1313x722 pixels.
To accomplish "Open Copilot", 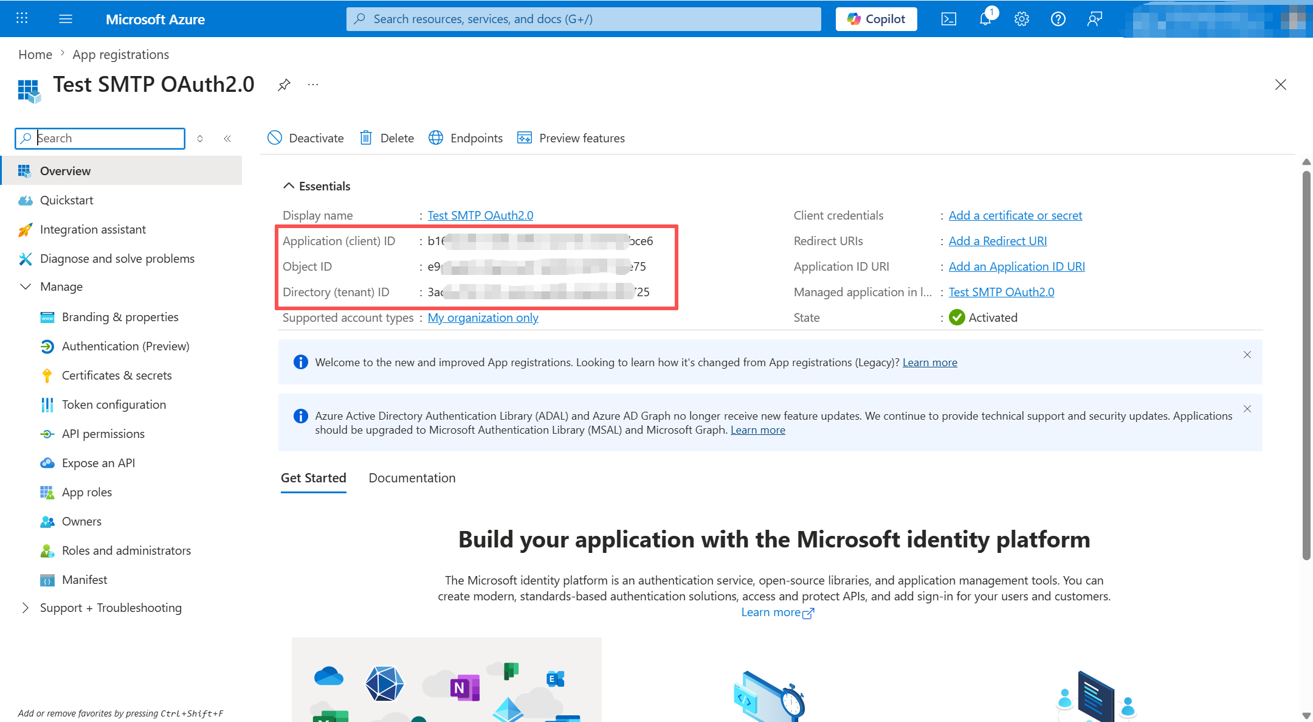I will 877,19.
